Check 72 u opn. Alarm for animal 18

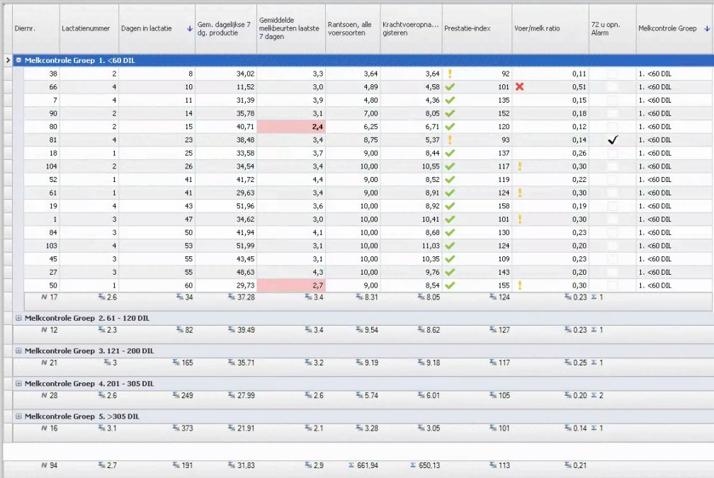pyautogui.click(x=613, y=153)
